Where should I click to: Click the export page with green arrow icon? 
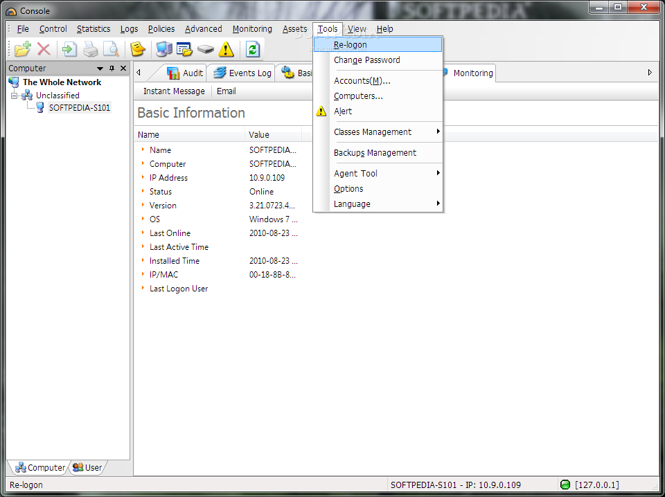(x=69, y=49)
